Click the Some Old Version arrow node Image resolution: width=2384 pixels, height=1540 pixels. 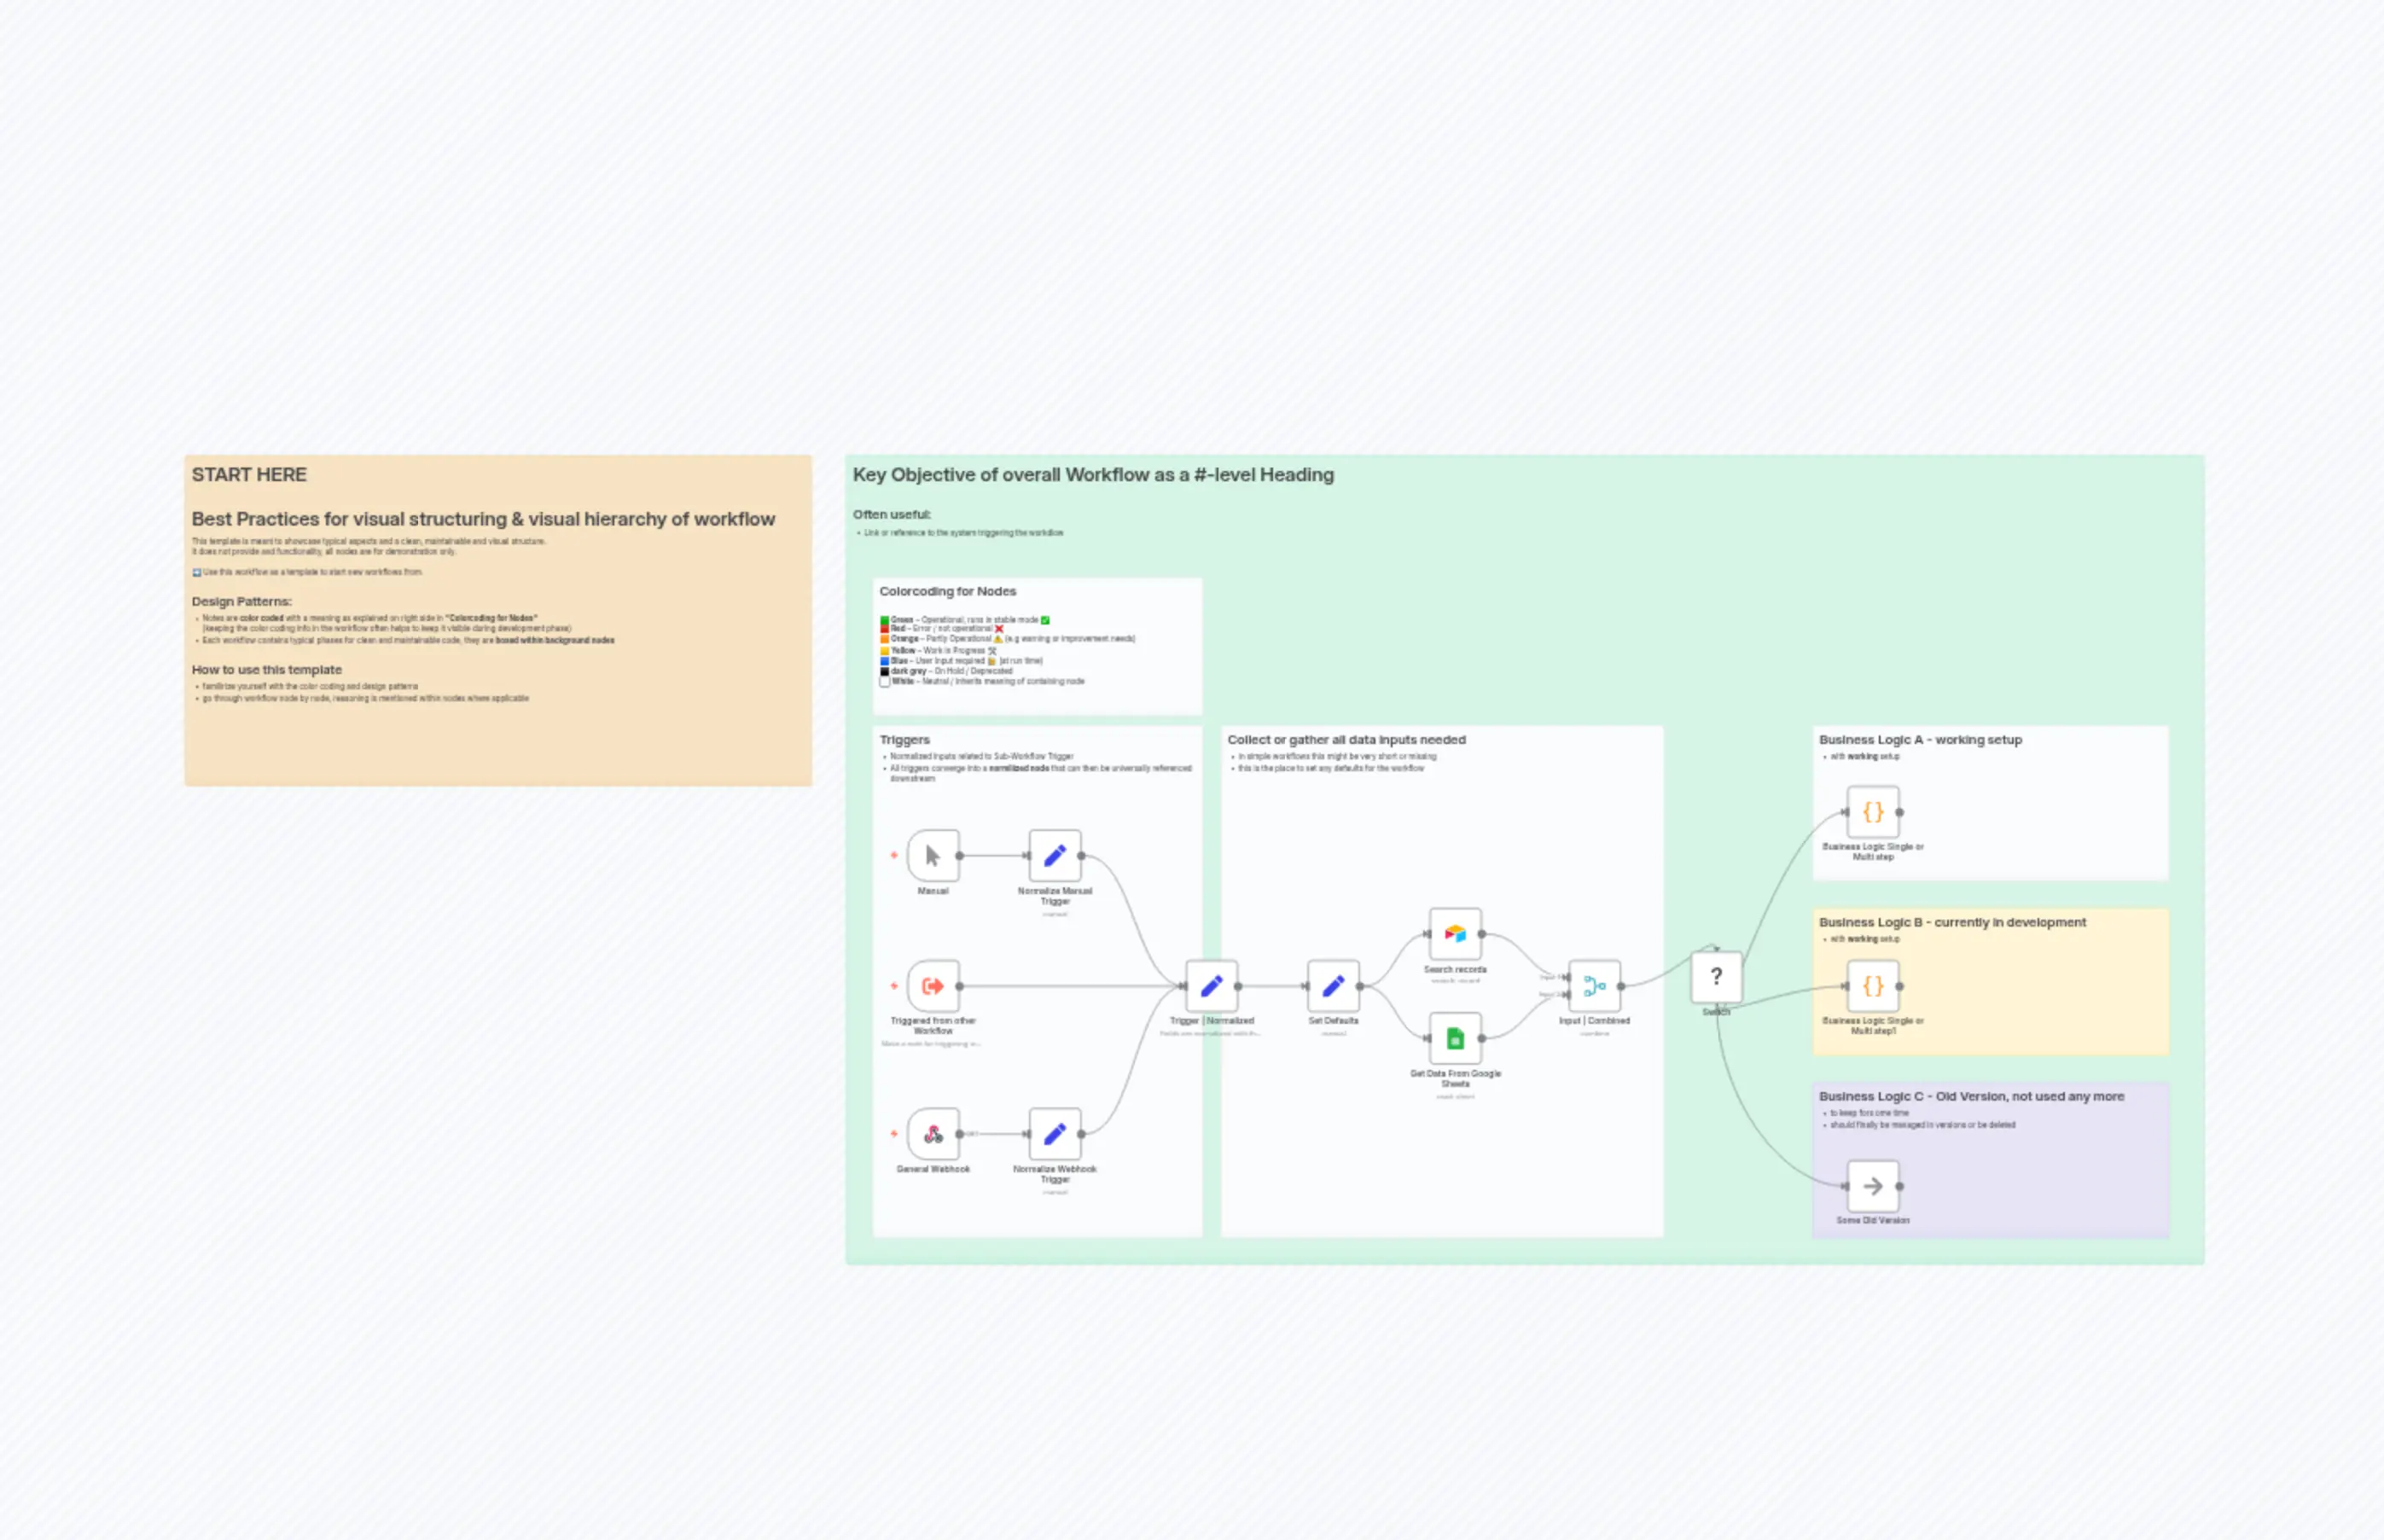1872,1187
